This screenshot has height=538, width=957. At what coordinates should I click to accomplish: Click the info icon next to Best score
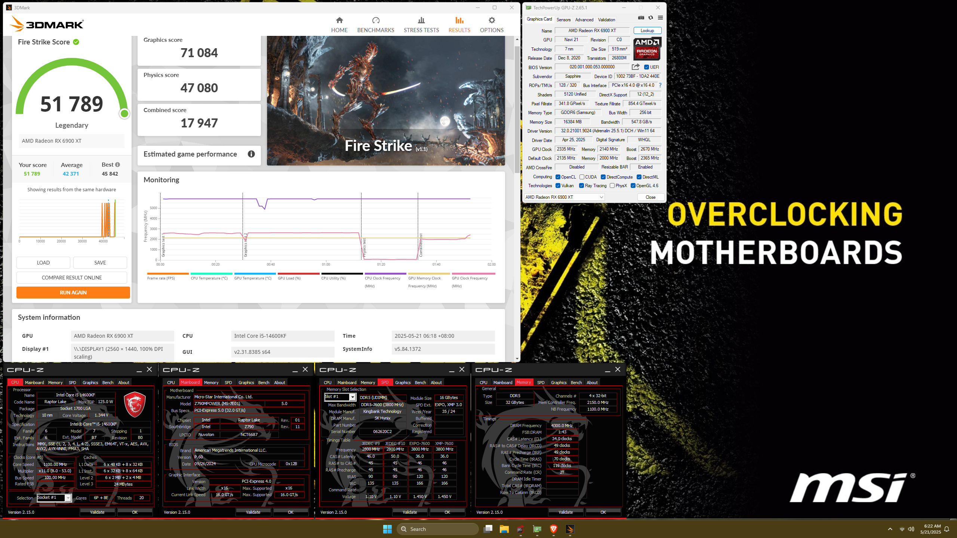[117, 165]
